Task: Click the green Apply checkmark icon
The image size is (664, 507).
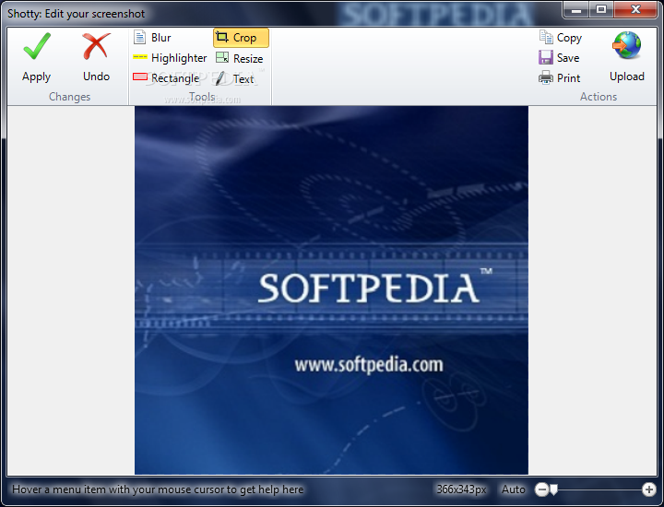Action: point(37,46)
